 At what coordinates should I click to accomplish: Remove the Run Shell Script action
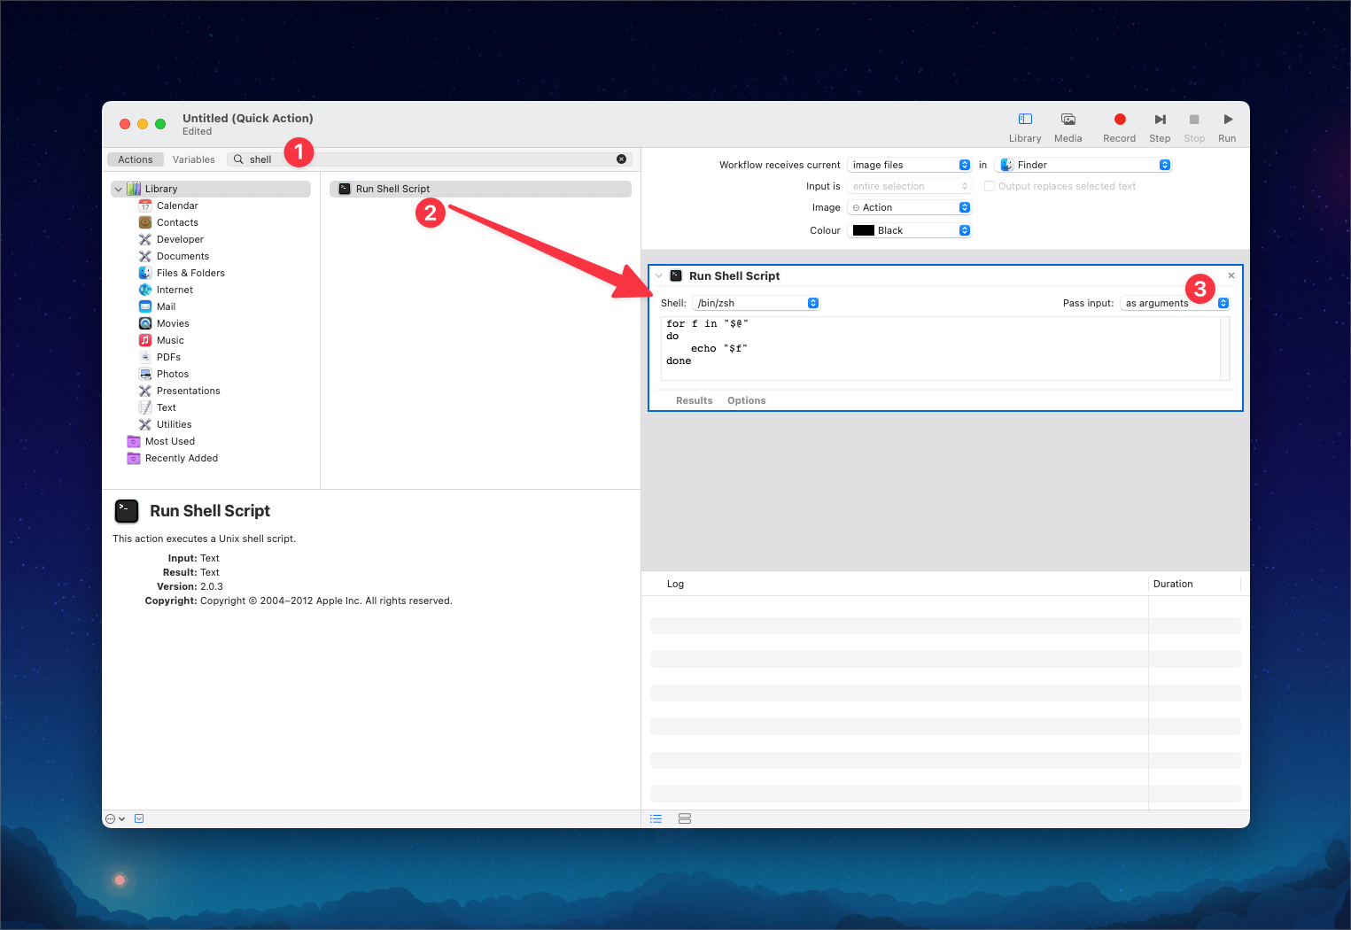pyautogui.click(x=1231, y=275)
